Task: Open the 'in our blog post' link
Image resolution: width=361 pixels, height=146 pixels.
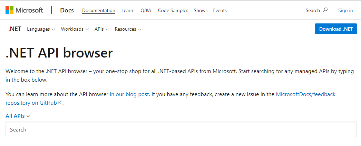Action: point(129,94)
